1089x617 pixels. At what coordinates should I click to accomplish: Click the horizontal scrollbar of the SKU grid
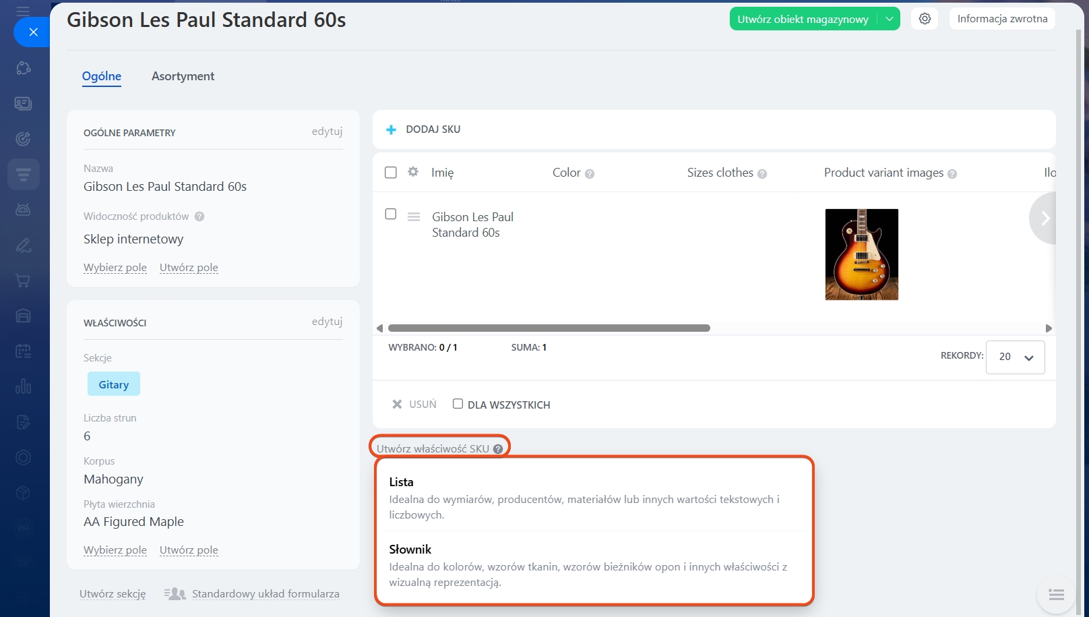[x=549, y=328]
